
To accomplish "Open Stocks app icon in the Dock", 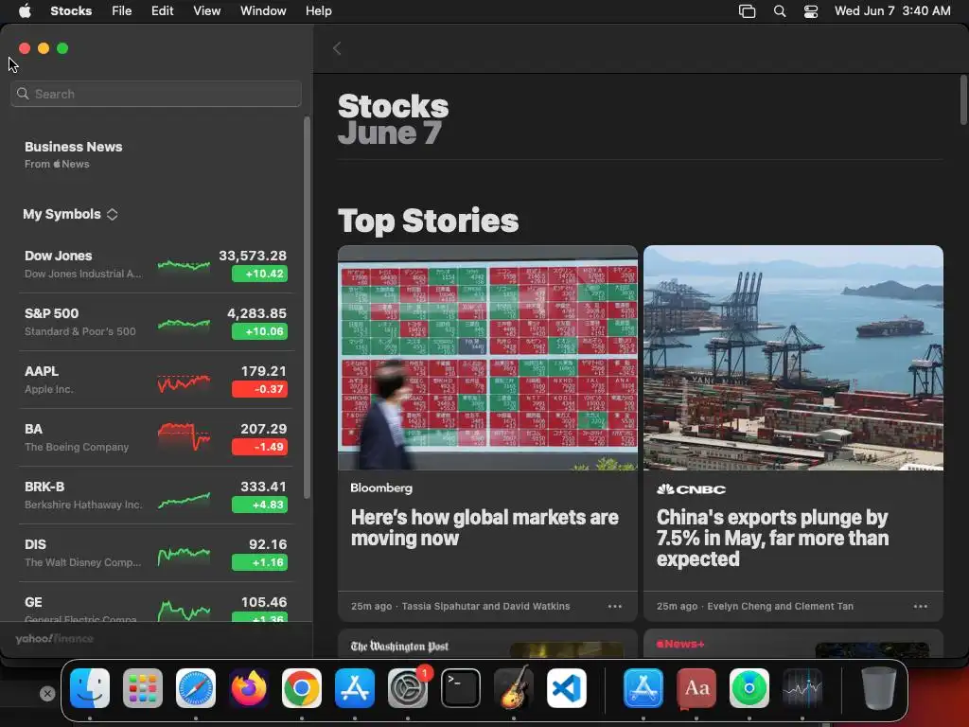I will click(802, 688).
